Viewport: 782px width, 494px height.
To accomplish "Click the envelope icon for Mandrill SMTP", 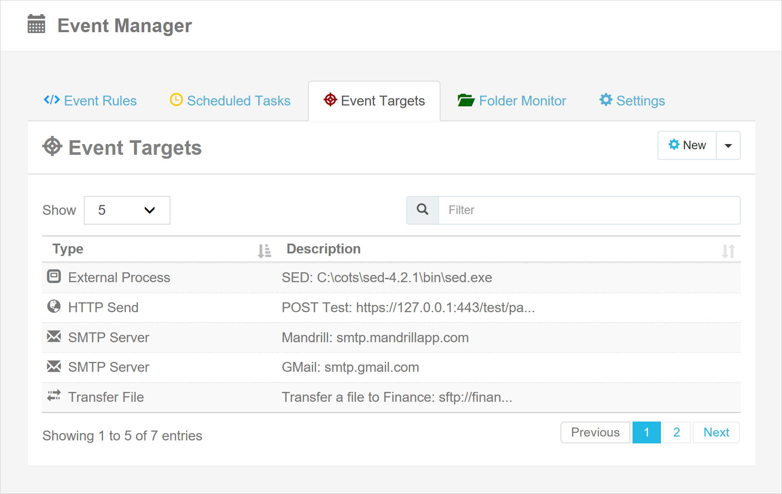I will coord(54,336).
